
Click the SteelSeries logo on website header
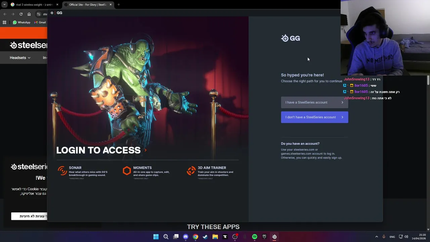coord(29,45)
